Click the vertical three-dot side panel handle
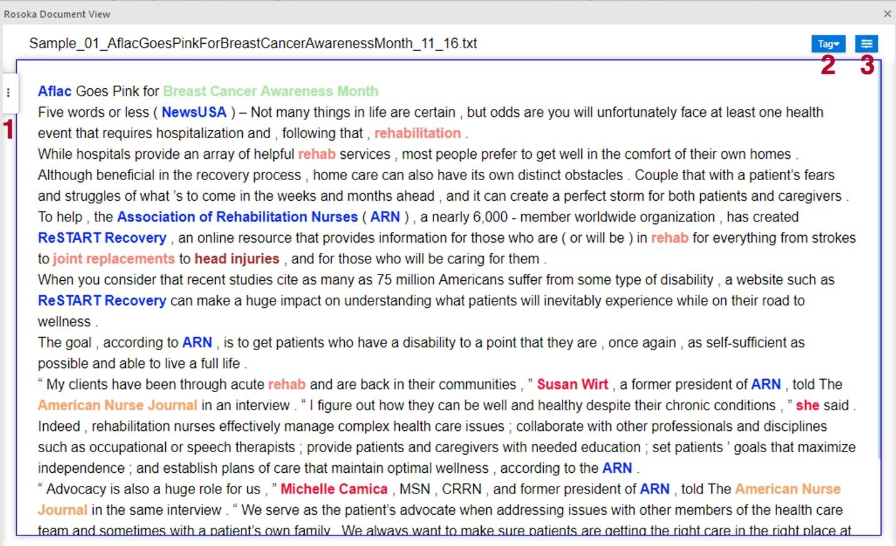The width and height of the screenshot is (896, 546). pyautogui.click(x=8, y=92)
